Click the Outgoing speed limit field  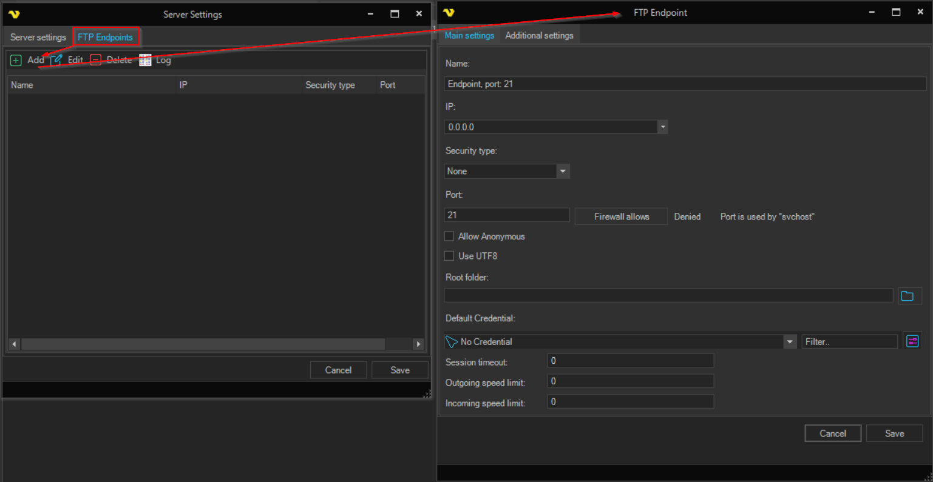pyautogui.click(x=630, y=381)
